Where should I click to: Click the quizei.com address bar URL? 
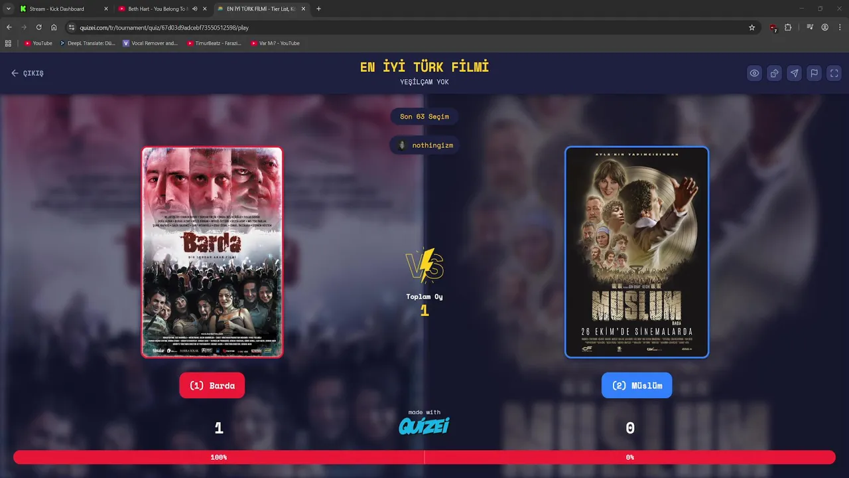(x=164, y=28)
